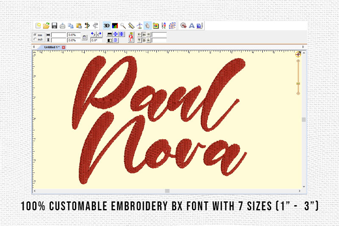The image size is (339, 226).
Task: Save the design with floppy icon
Action: (54, 26)
